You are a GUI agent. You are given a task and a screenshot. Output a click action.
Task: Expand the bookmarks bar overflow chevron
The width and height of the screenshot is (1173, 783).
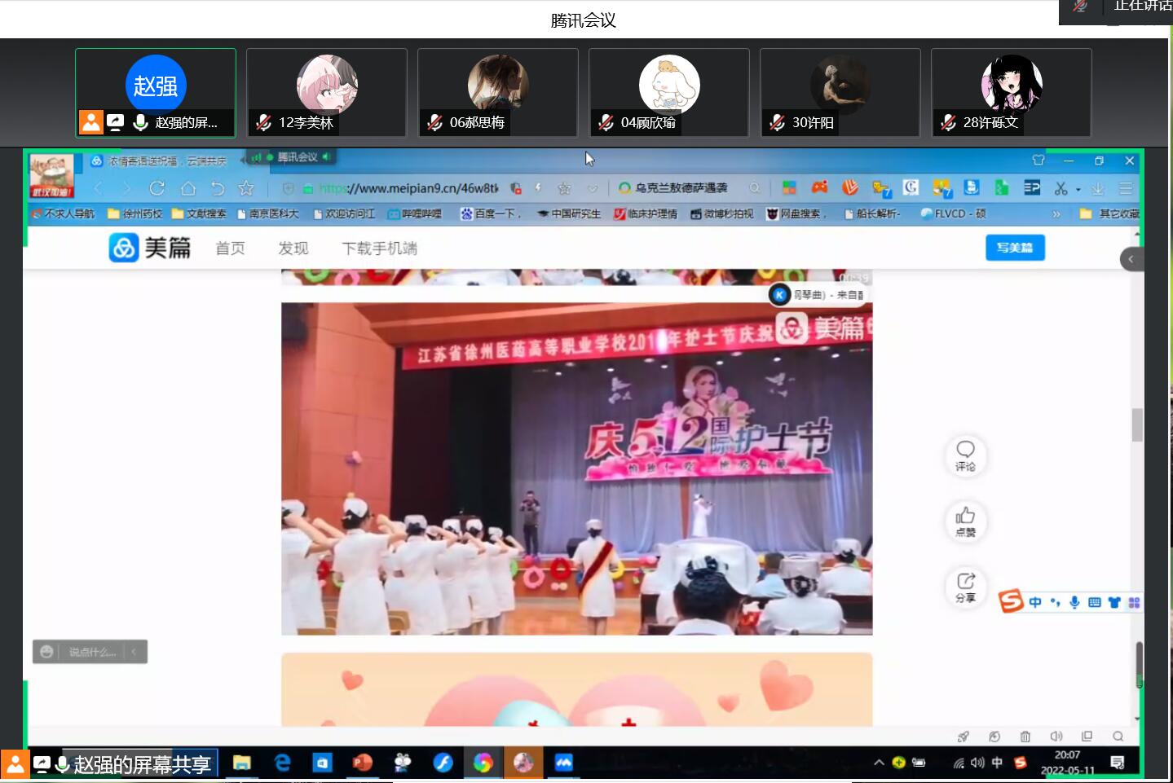point(1056,213)
